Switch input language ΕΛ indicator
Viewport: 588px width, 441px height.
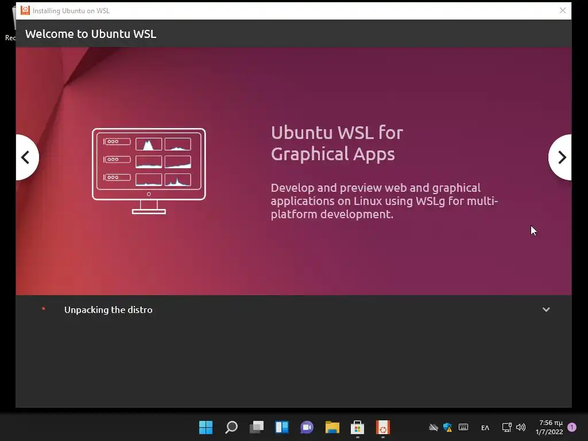point(485,427)
